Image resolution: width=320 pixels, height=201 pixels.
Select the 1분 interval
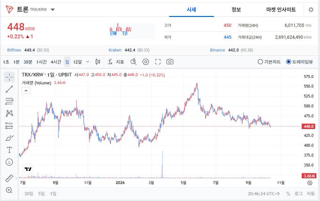[x=16, y=62]
